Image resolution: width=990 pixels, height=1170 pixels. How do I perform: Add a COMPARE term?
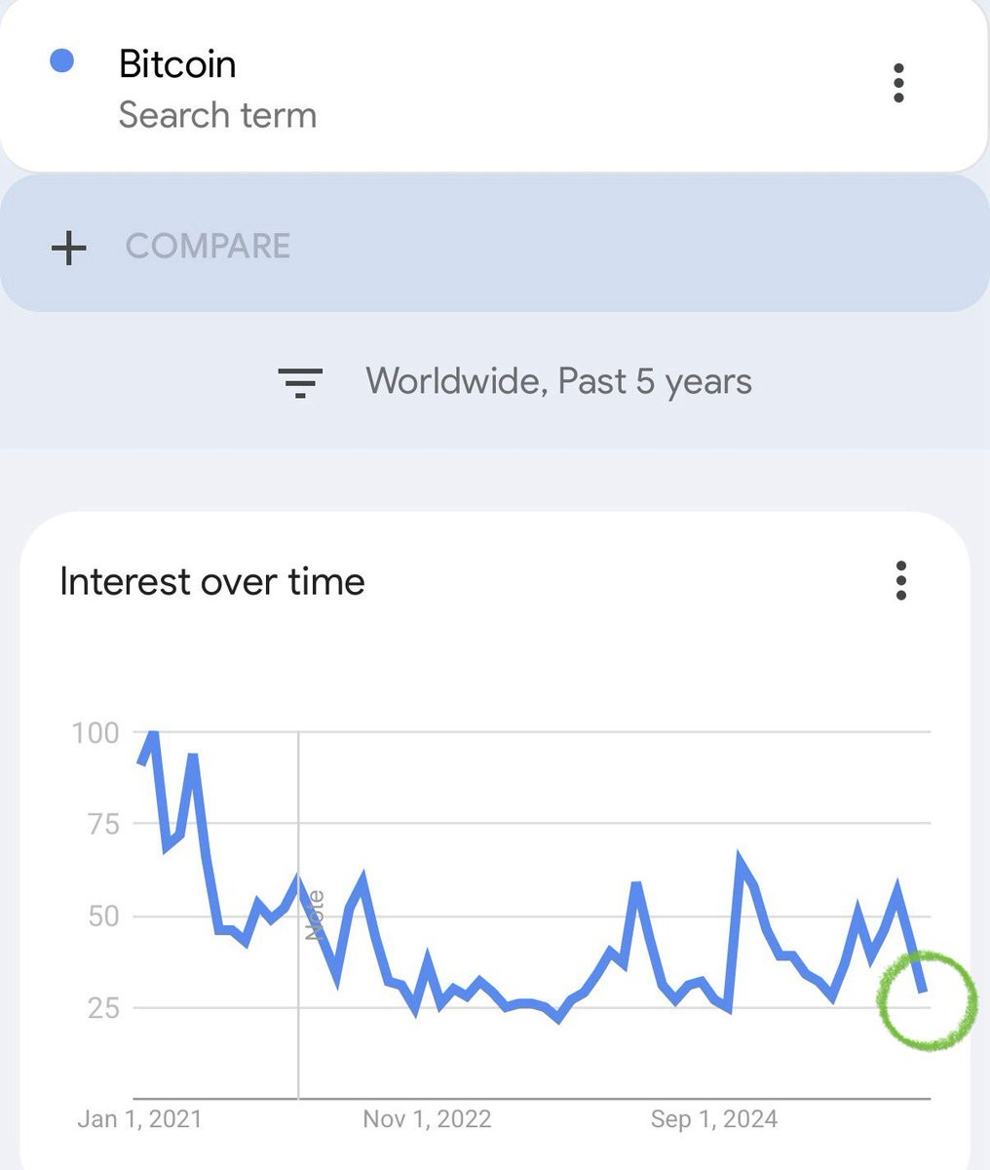(x=208, y=246)
